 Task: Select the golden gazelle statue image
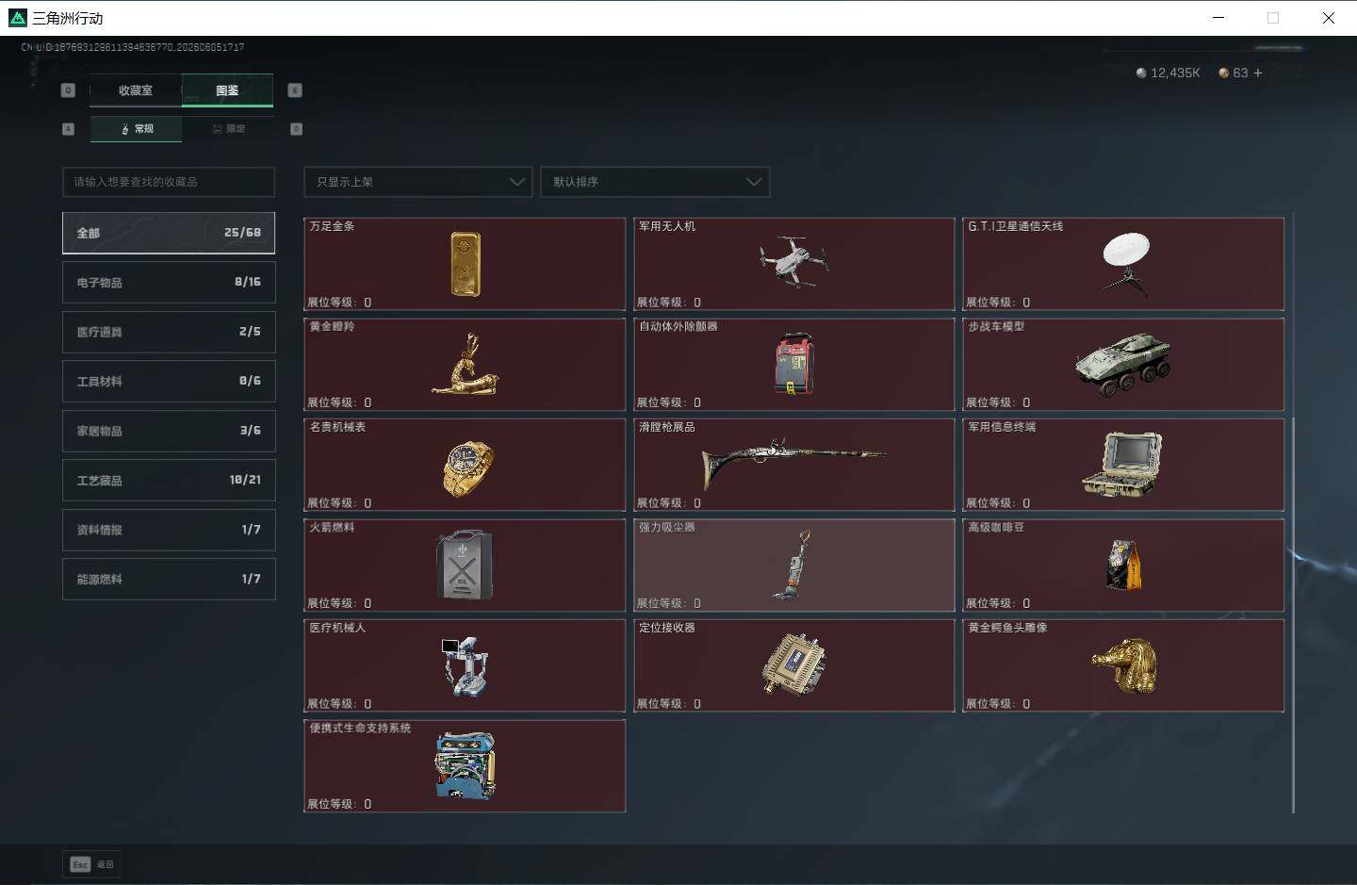click(x=465, y=364)
